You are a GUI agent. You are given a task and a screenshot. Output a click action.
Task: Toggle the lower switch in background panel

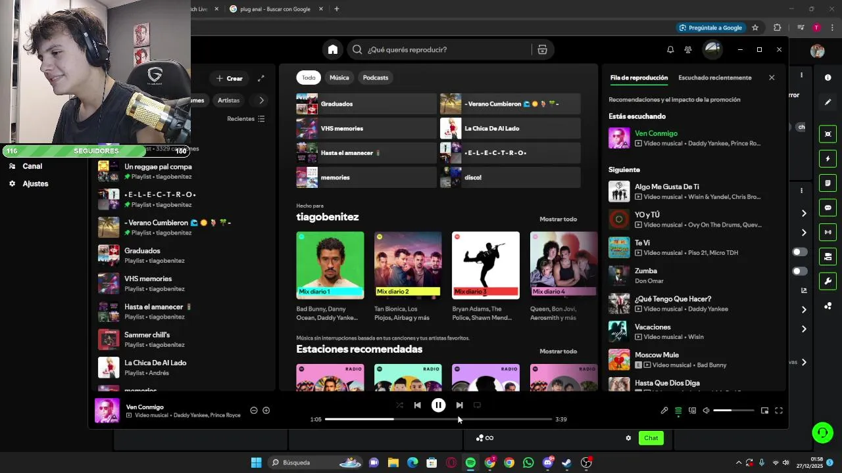[x=800, y=271]
